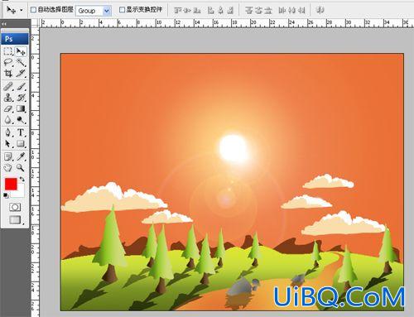Click Distribute Bottom Edges icon
Screen dimensions: 414x317
point(267,11)
